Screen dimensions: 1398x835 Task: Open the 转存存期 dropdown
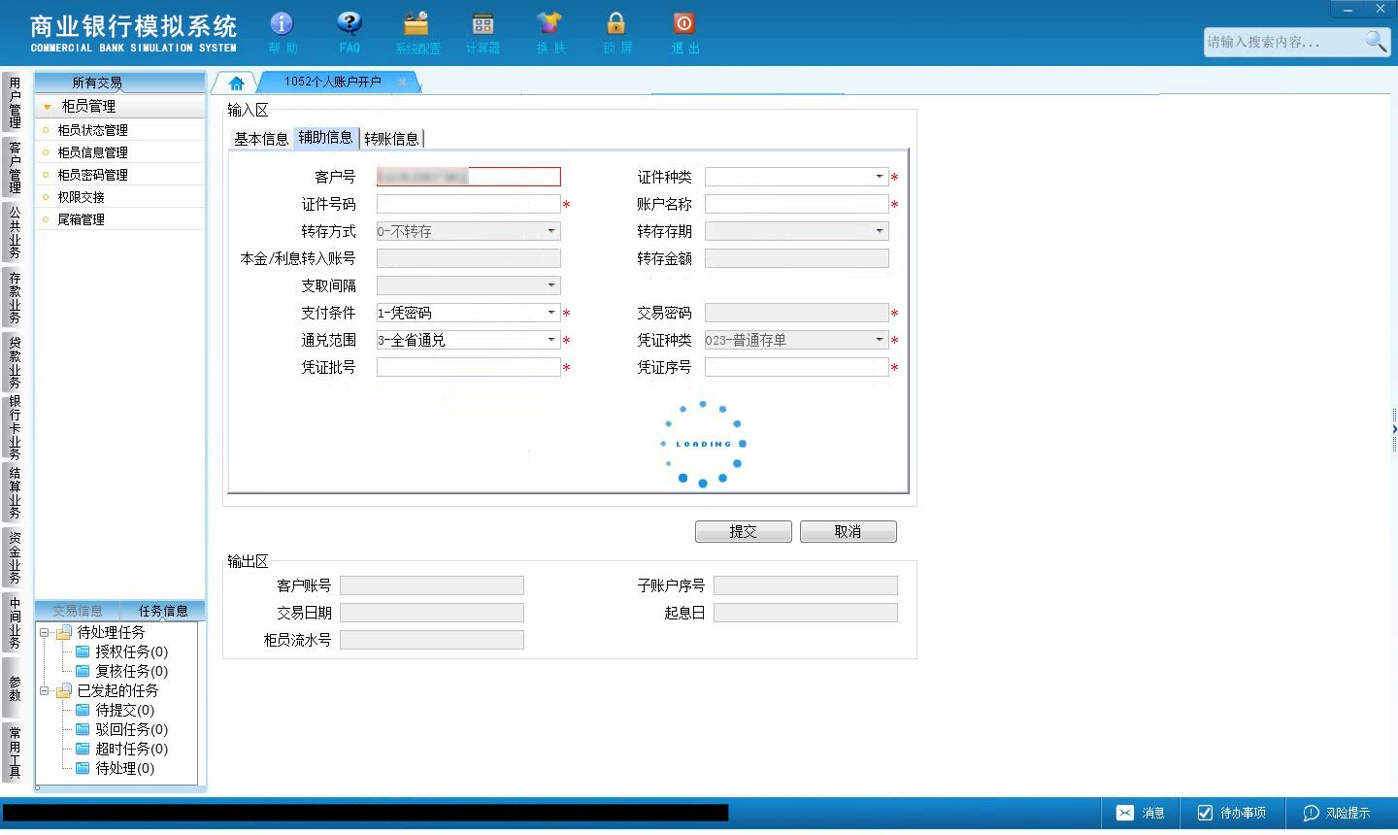880,231
